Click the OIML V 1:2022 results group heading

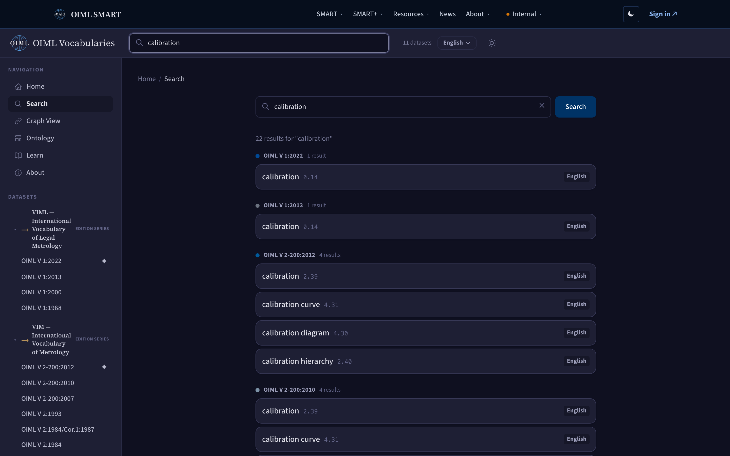click(283, 156)
